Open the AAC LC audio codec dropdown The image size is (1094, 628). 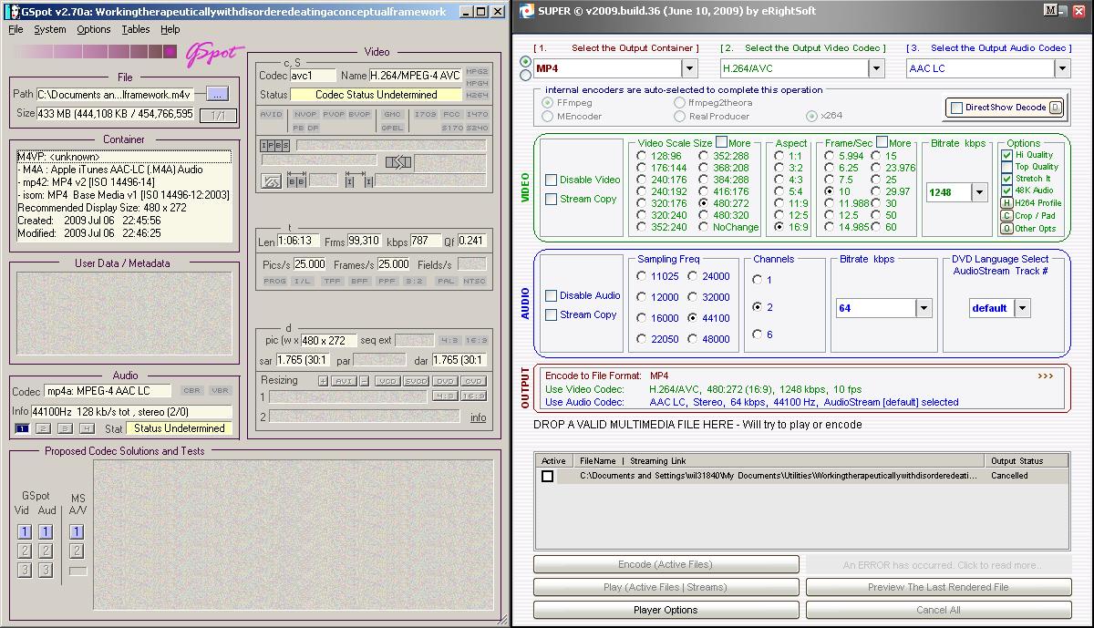click(x=1062, y=68)
